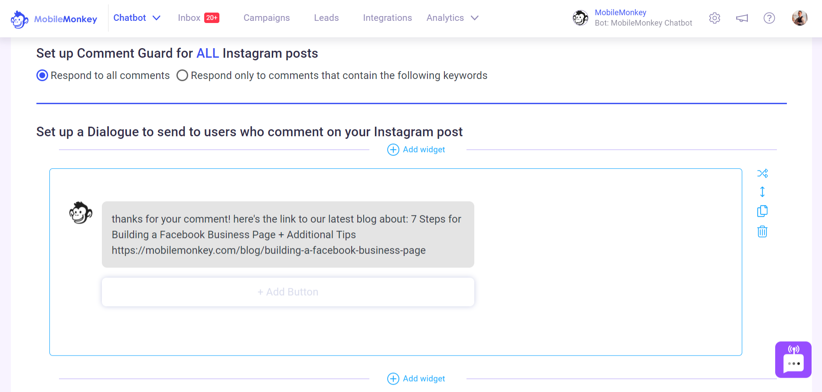
Task: Switch to the Campaigns tab
Action: pyautogui.click(x=267, y=18)
